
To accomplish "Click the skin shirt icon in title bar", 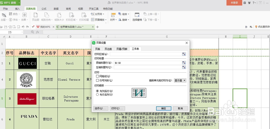I will coord(249,3).
